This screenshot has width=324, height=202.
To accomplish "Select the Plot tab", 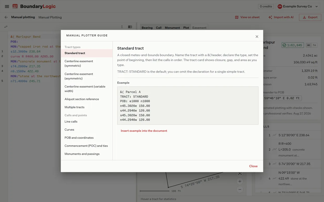I will [x=186, y=28].
